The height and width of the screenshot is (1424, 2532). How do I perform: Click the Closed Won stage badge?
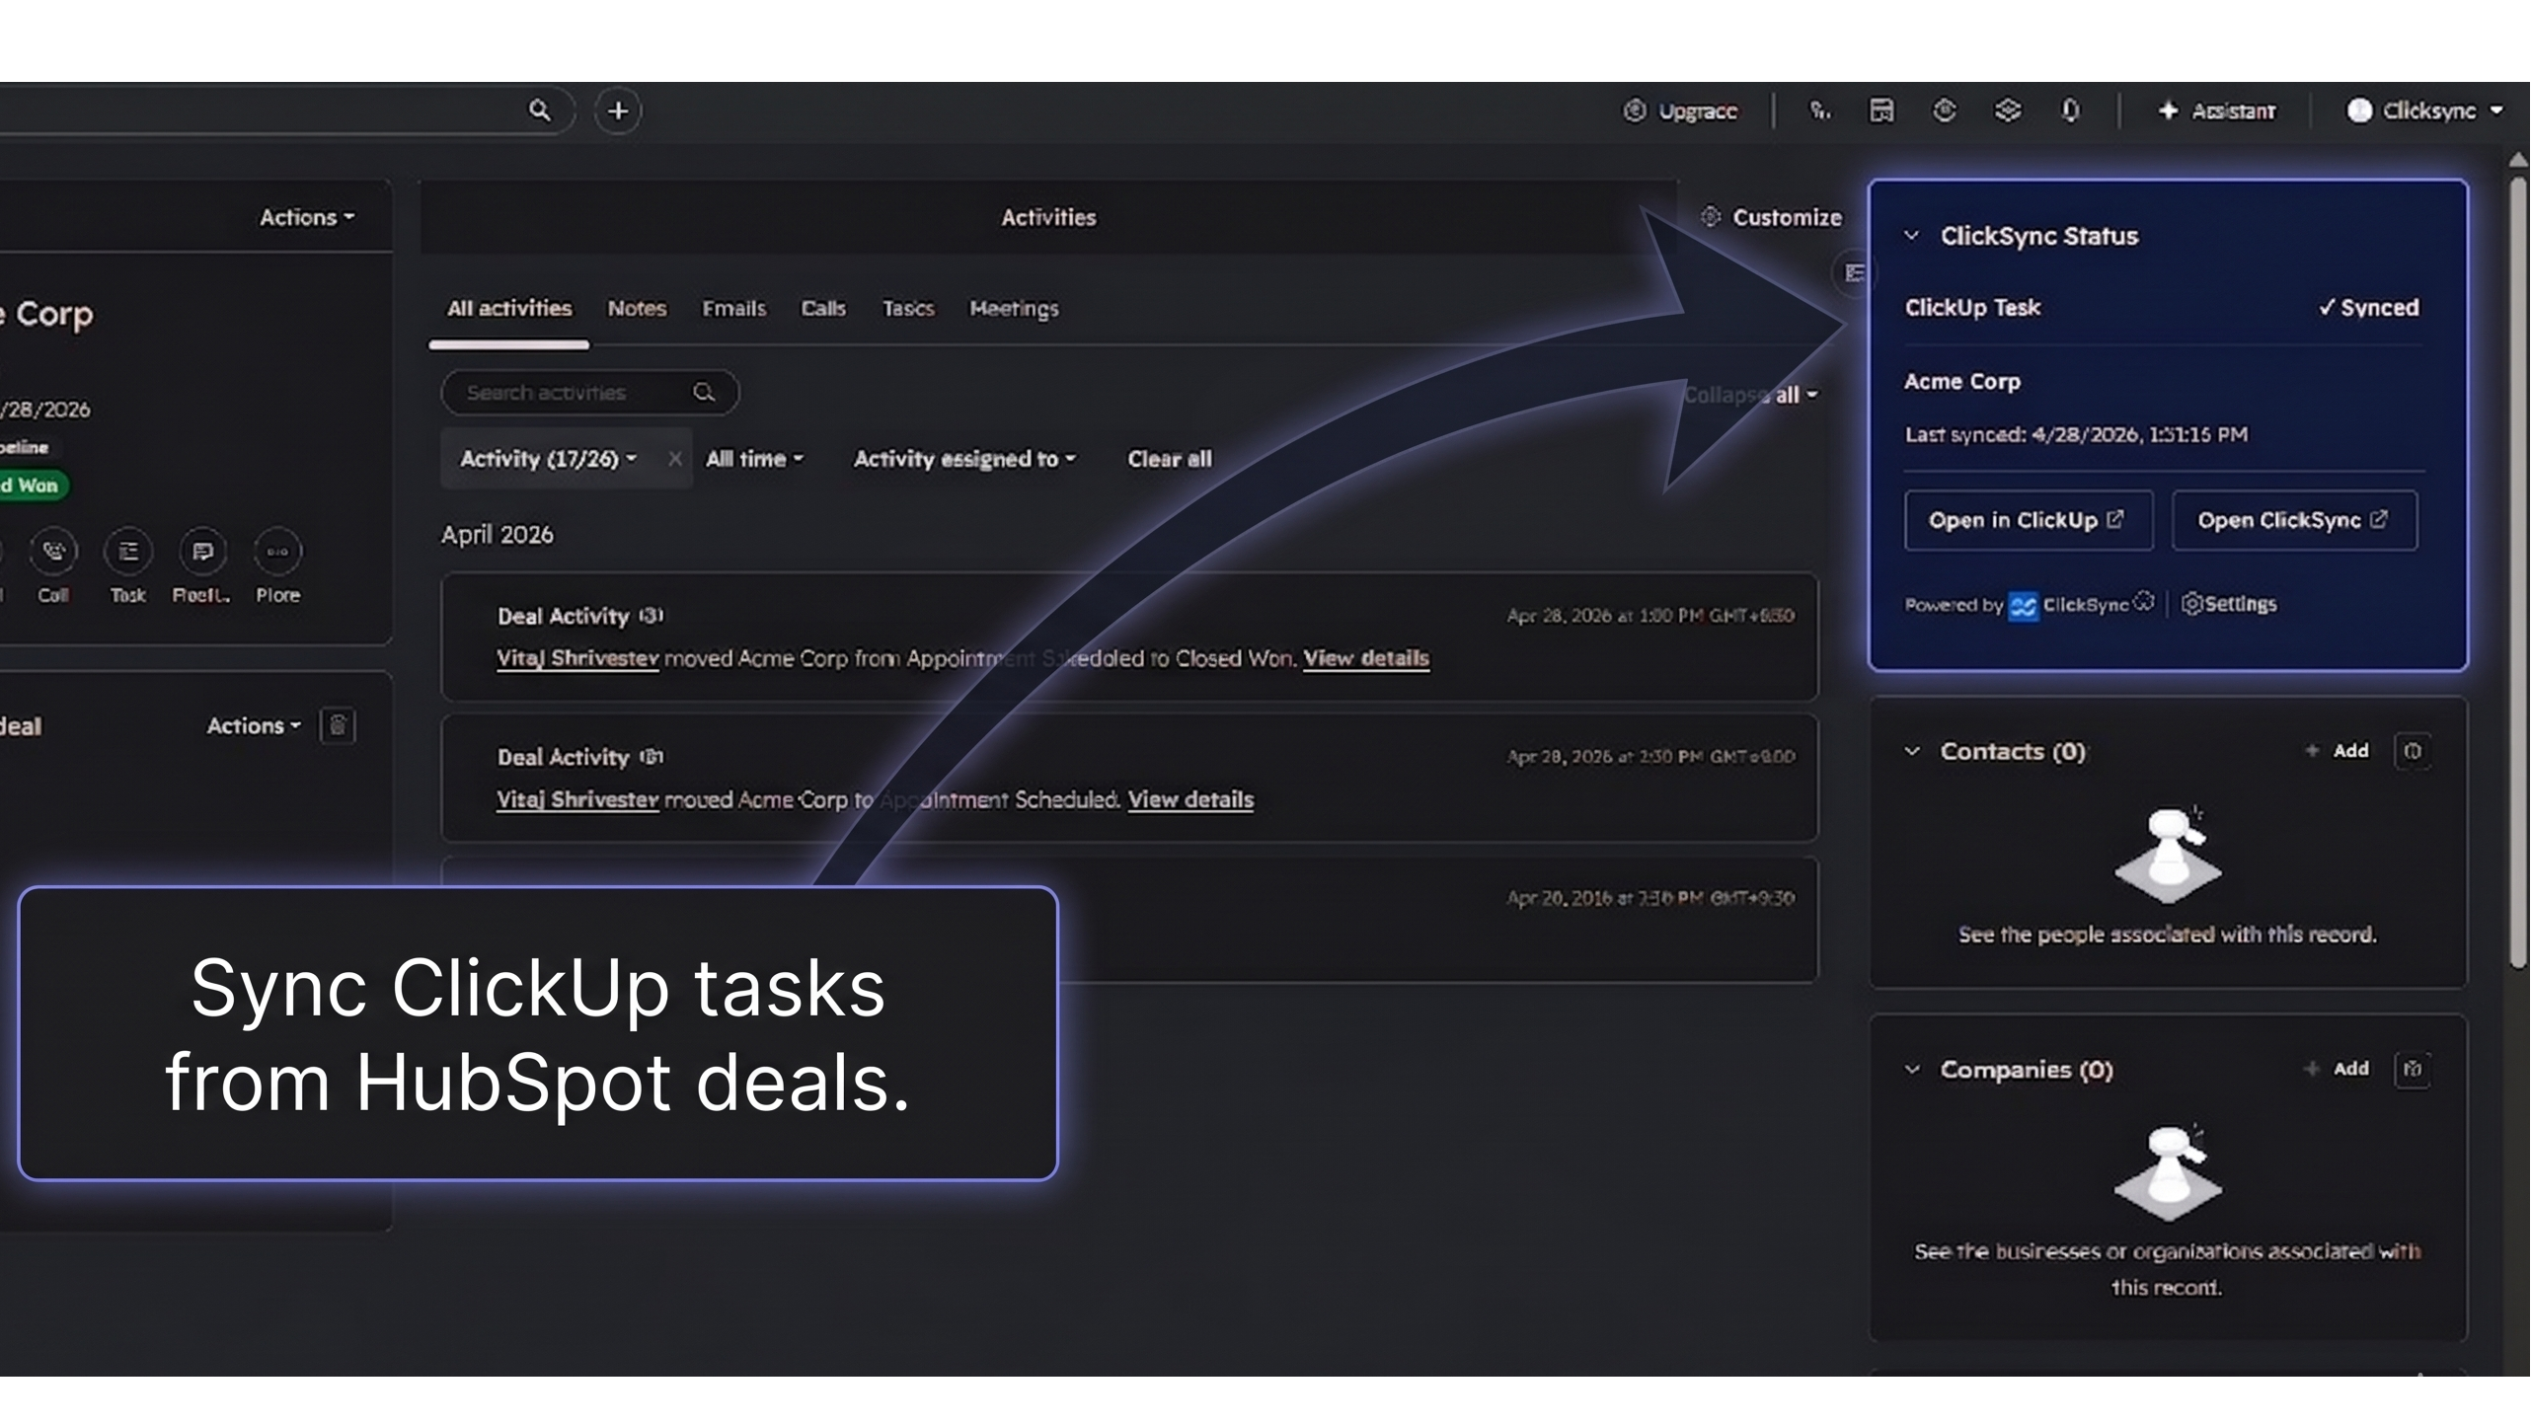click(x=33, y=486)
